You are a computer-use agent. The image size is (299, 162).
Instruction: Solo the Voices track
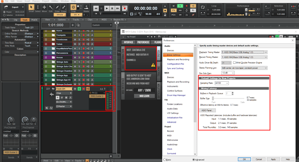79,57
